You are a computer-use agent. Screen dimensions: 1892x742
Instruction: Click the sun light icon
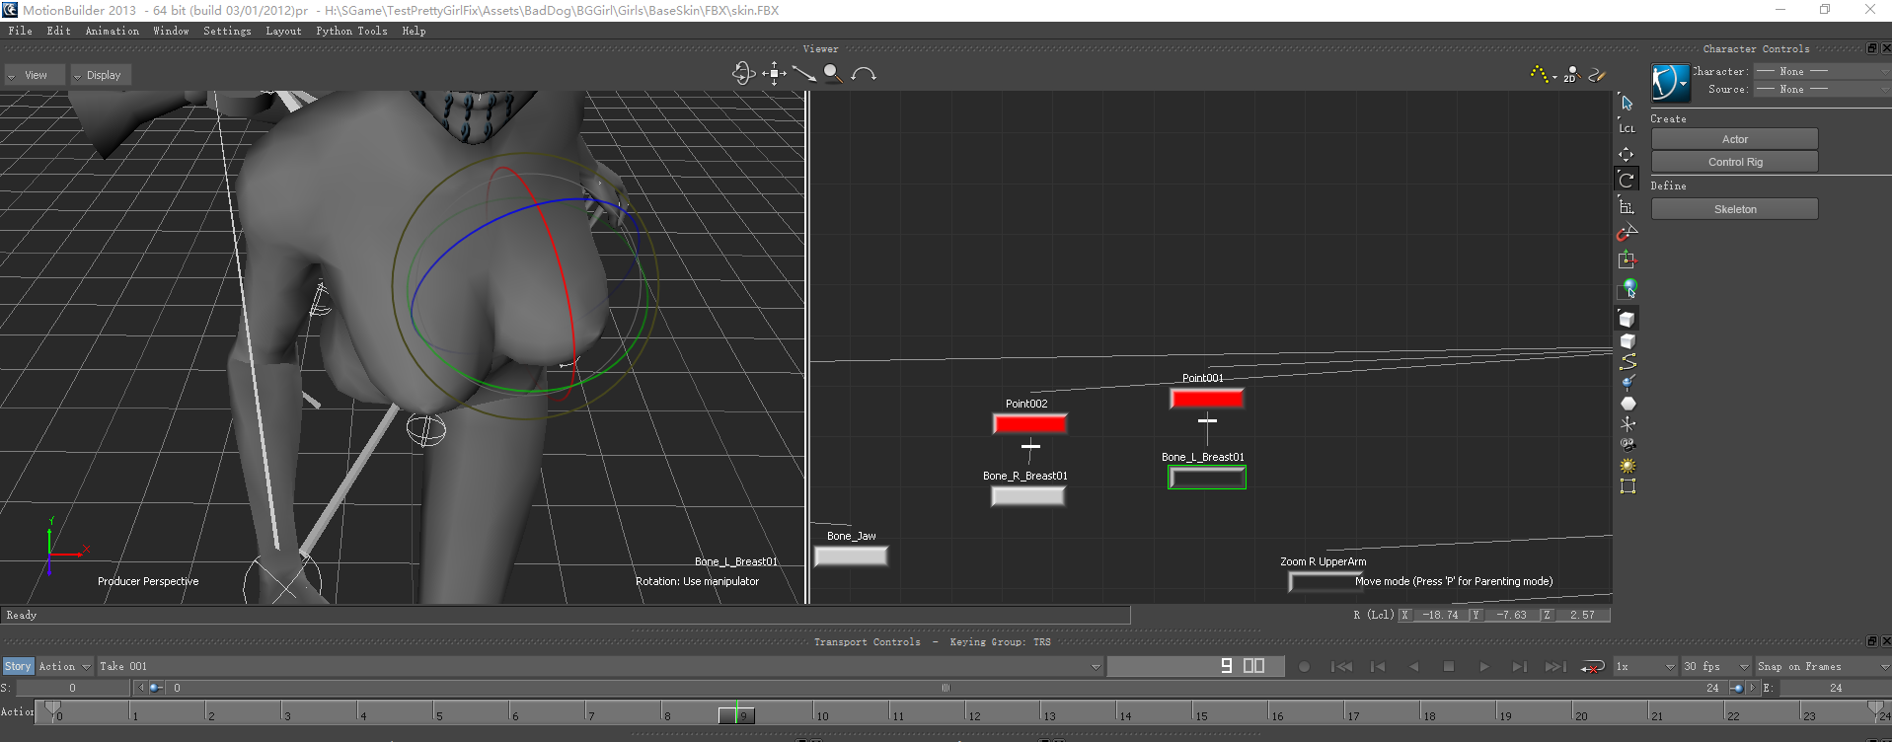pos(1627,466)
